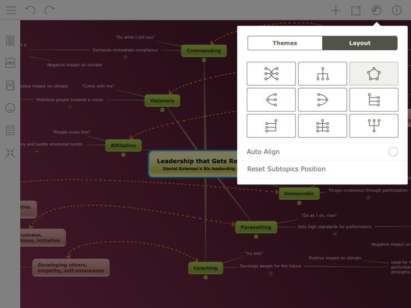This screenshot has height=308, width=411.
Task: Select the org chart up layout
Action: tap(374, 126)
